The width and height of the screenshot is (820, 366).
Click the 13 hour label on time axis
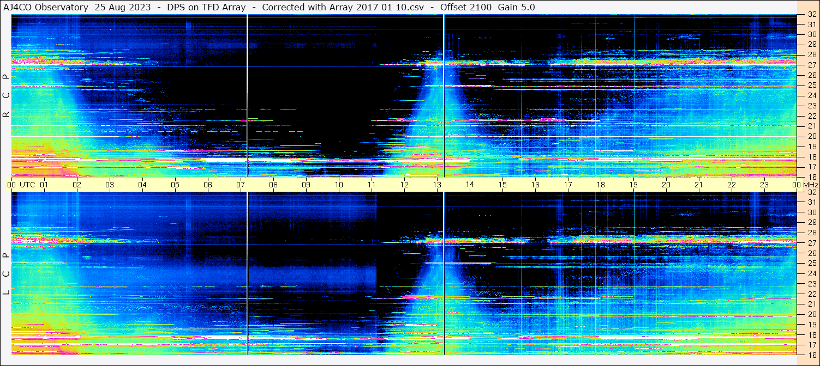point(437,185)
